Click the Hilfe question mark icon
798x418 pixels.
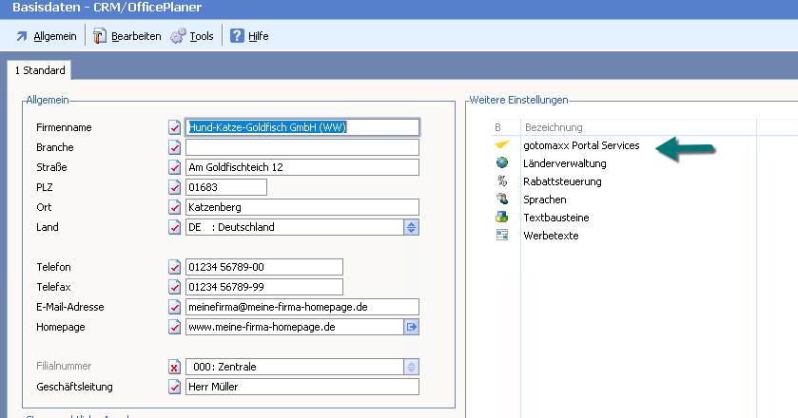click(x=238, y=36)
